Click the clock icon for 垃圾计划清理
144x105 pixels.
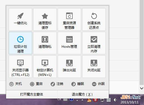pyautogui.click(x=20, y=39)
